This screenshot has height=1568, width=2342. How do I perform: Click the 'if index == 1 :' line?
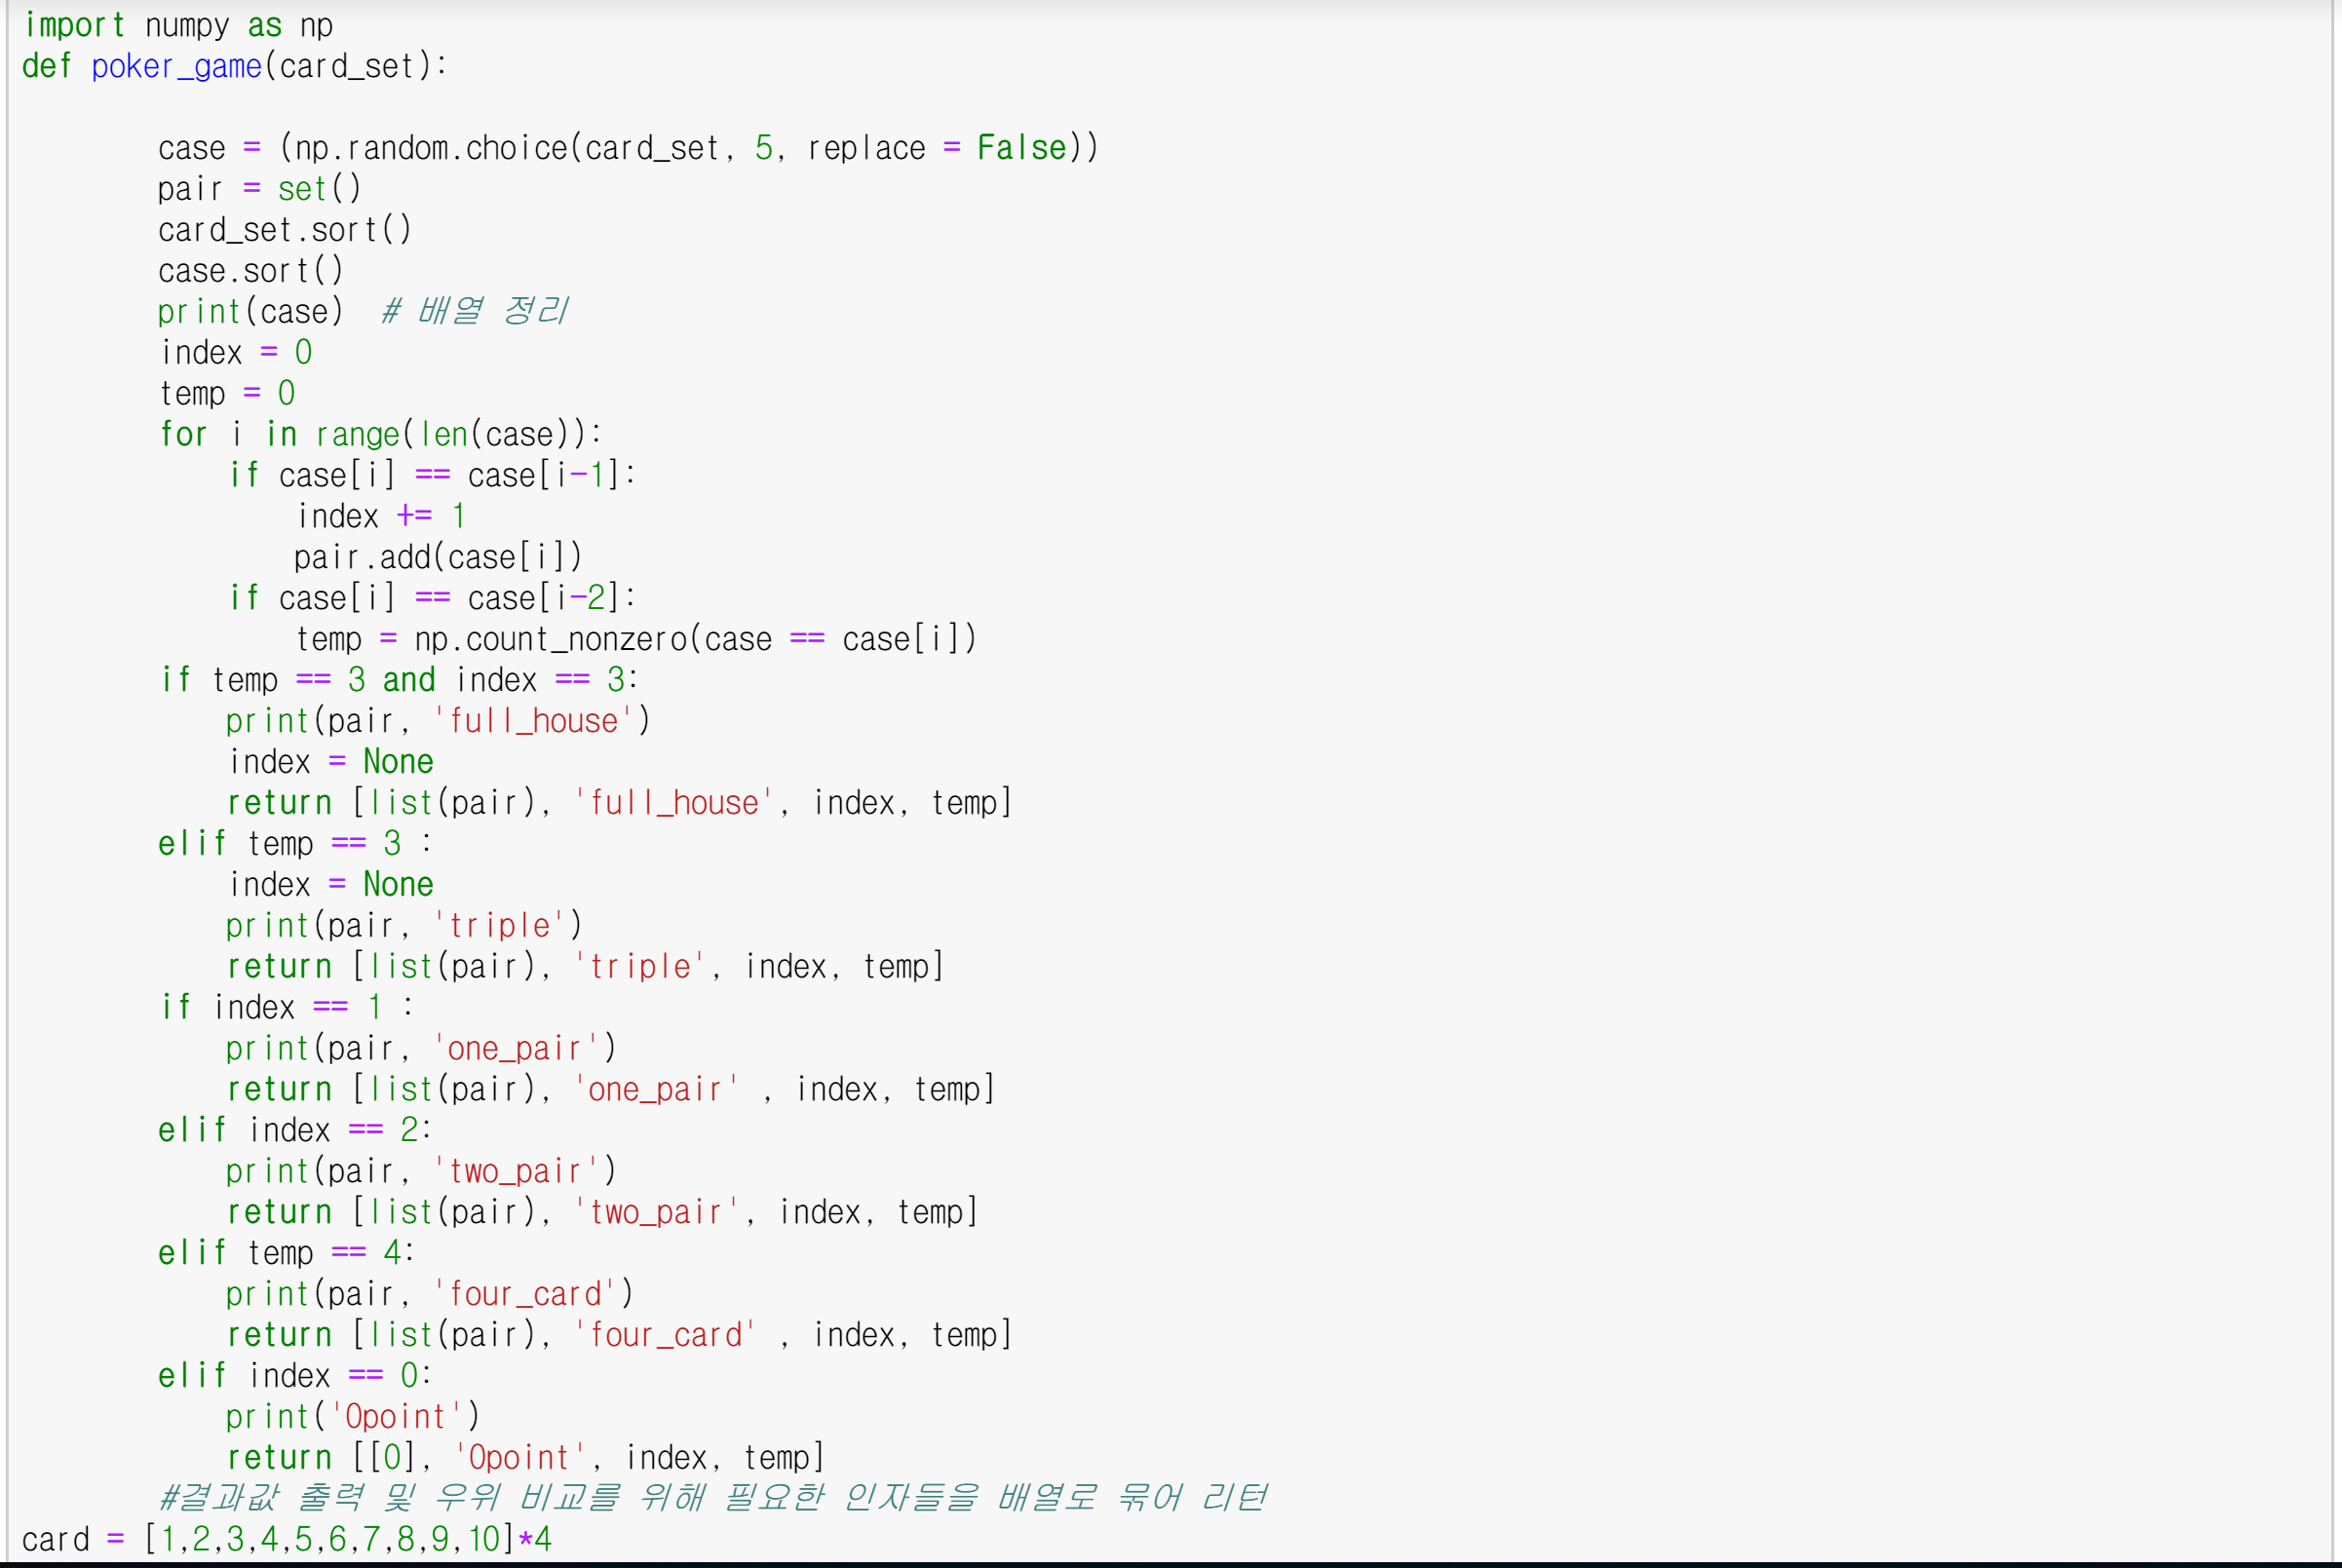pyautogui.click(x=287, y=1007)
